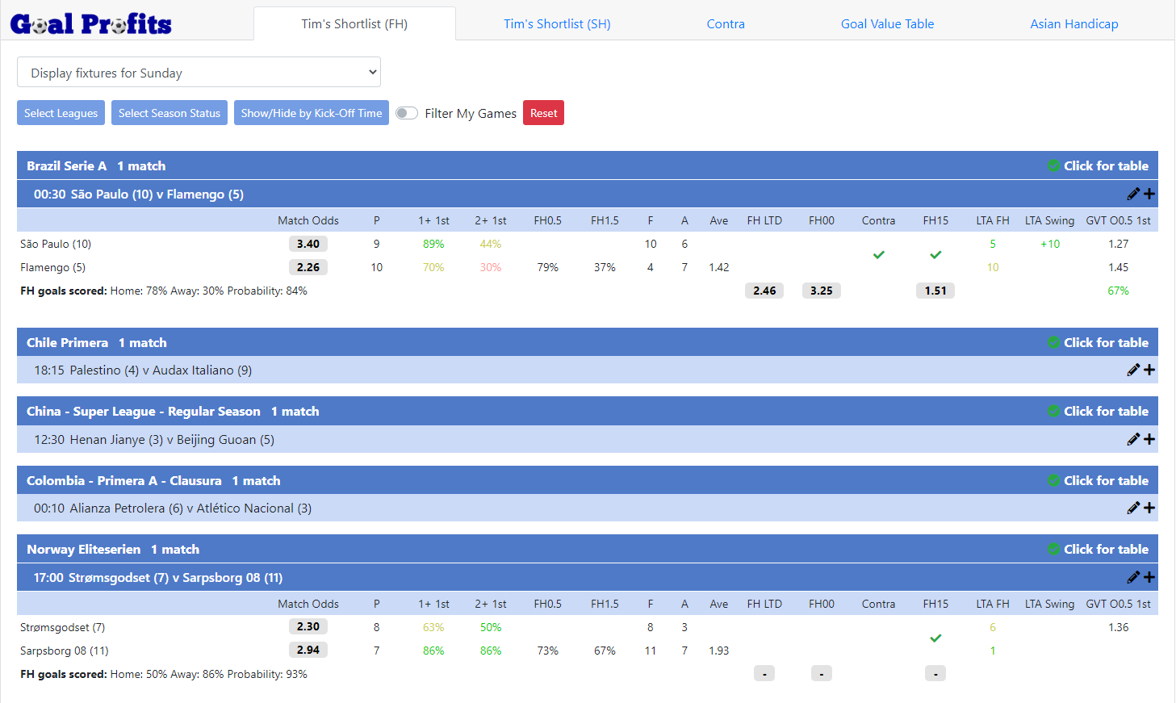Click the plus icon for Strømsgodset v Sarpsborg 08

click(x=1149, y=577)
